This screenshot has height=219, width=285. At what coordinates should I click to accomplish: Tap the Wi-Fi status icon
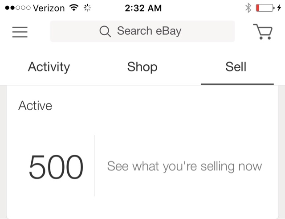coord(74,8)
